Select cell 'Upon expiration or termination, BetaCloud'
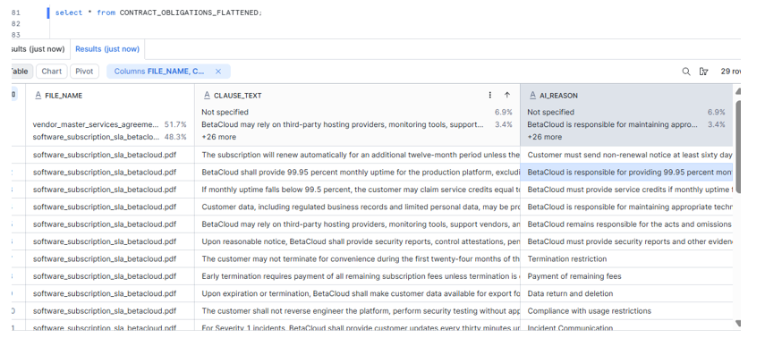This screenshot has width=782, height=355. pos(357,293)
